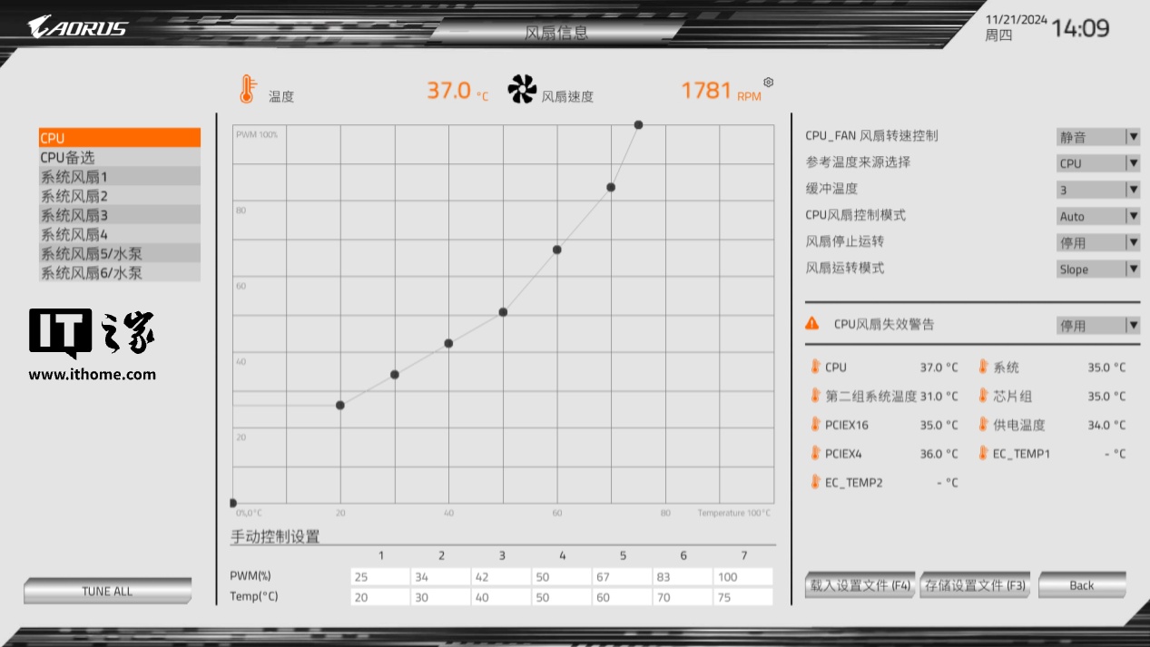
Task: Click the fan speed icon
Action: pyautogui.click(x=522, y=89)
